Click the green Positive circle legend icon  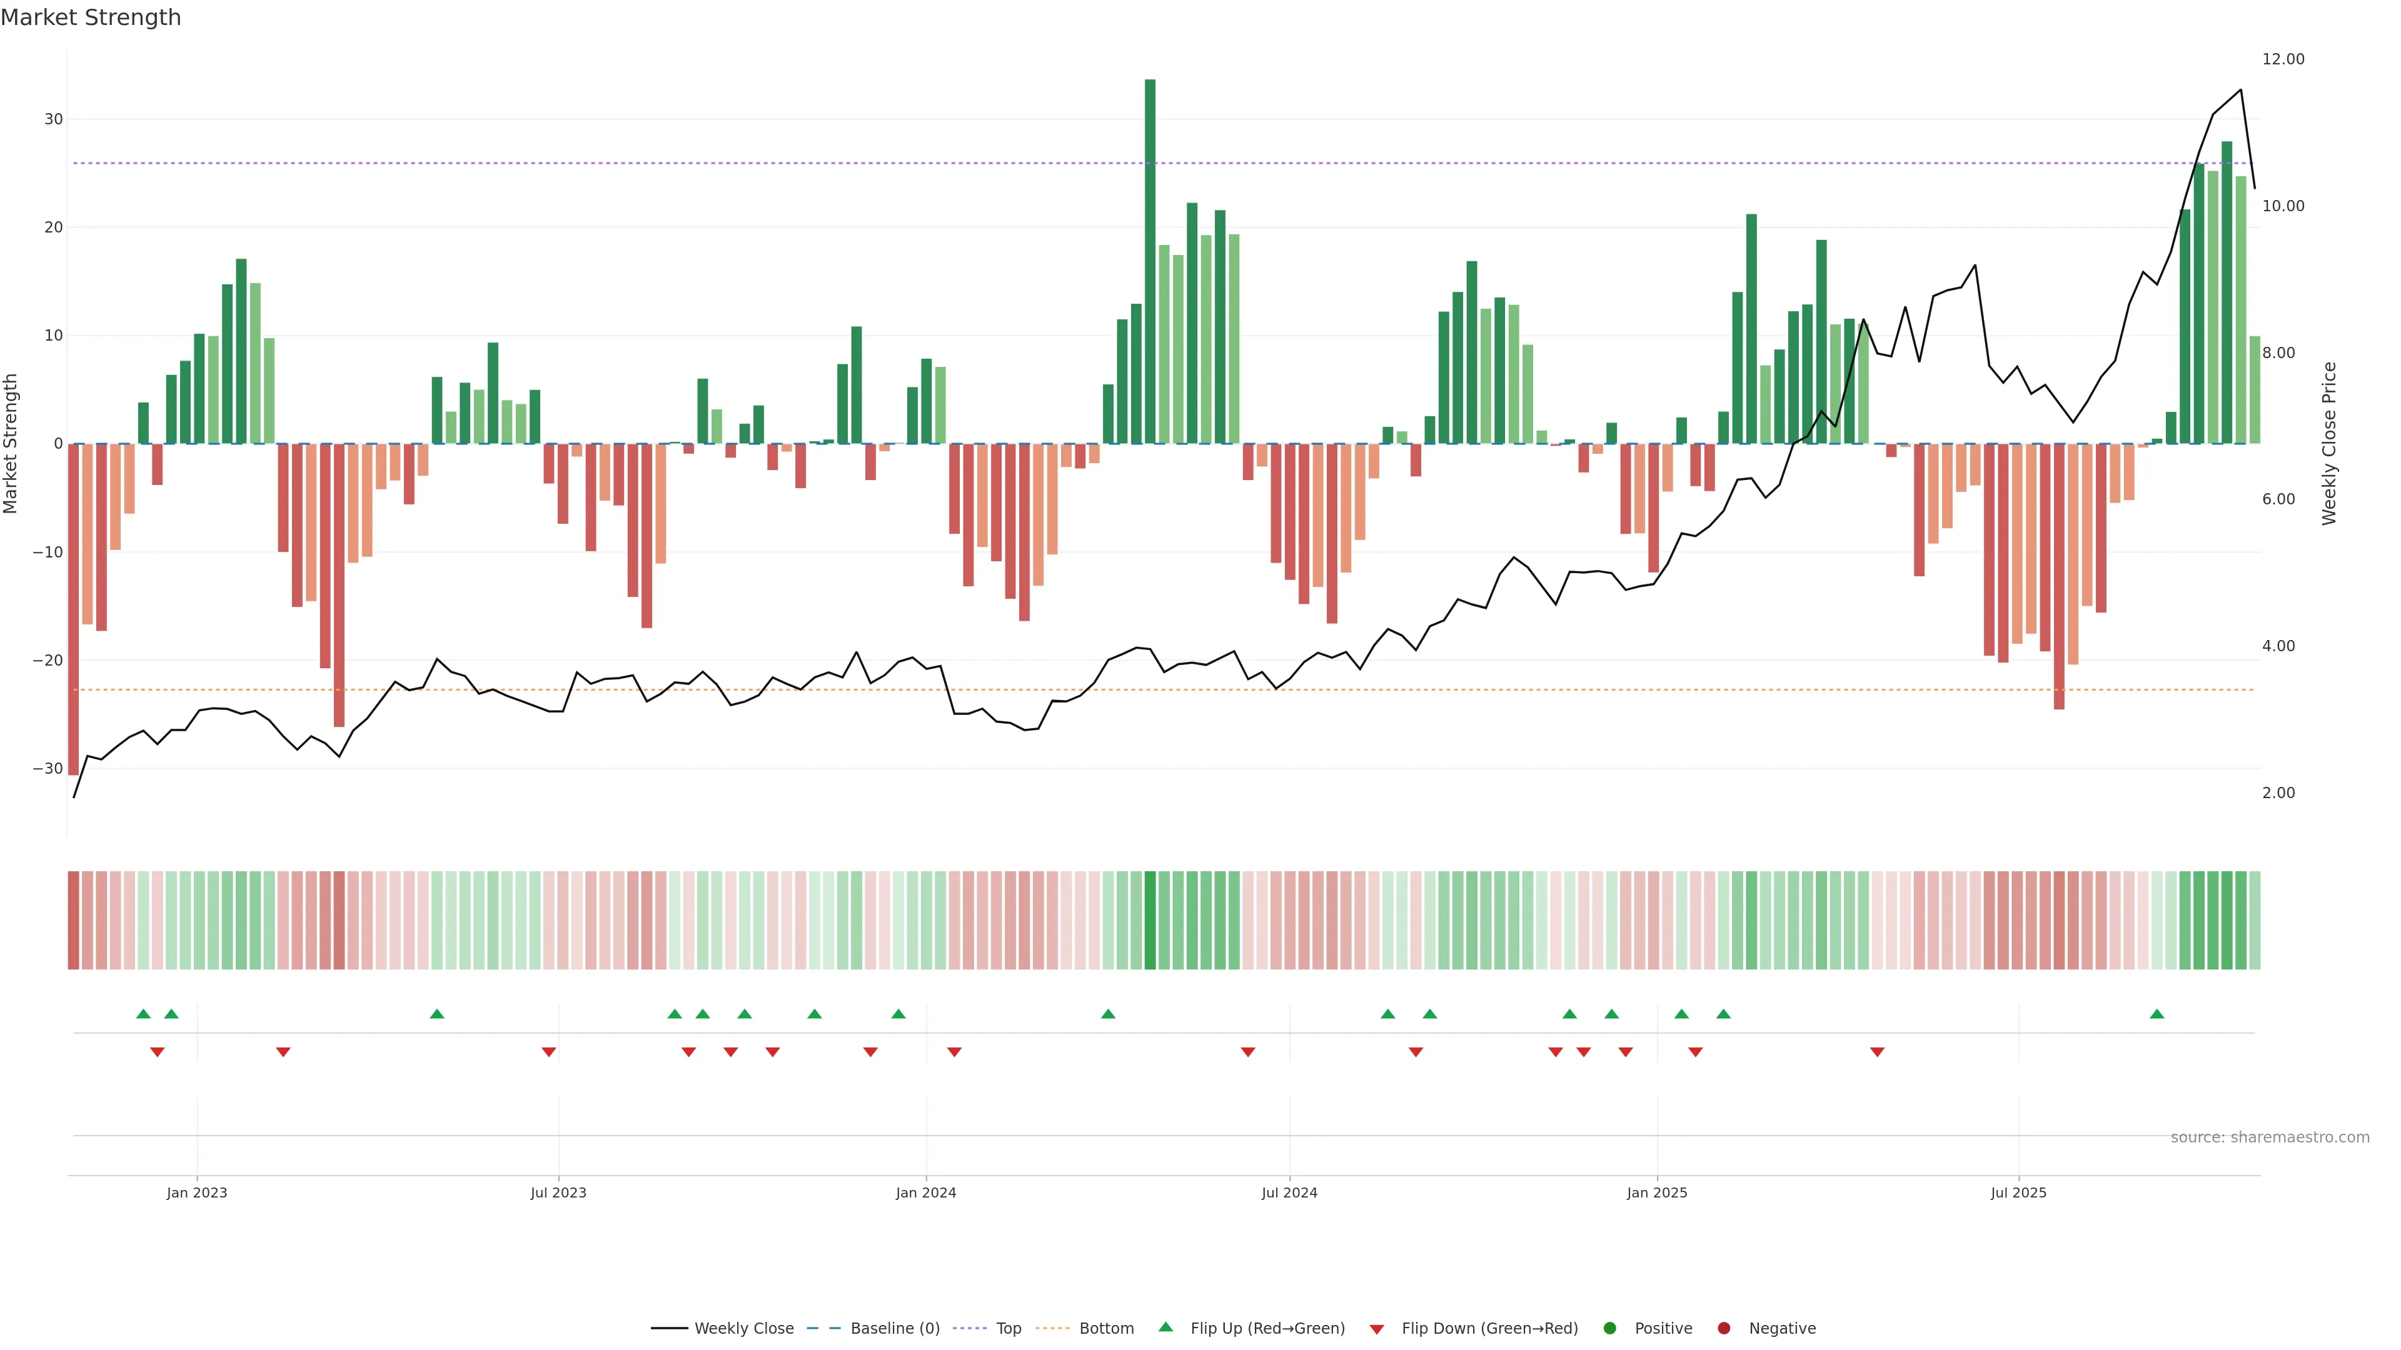pyautogui.click(x=1609, y=1329)
